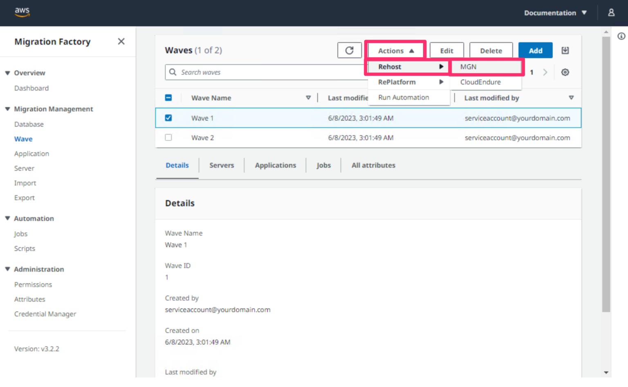Expand the RePlatform submenu
The image size is (628, 387).
coord(397,82)
